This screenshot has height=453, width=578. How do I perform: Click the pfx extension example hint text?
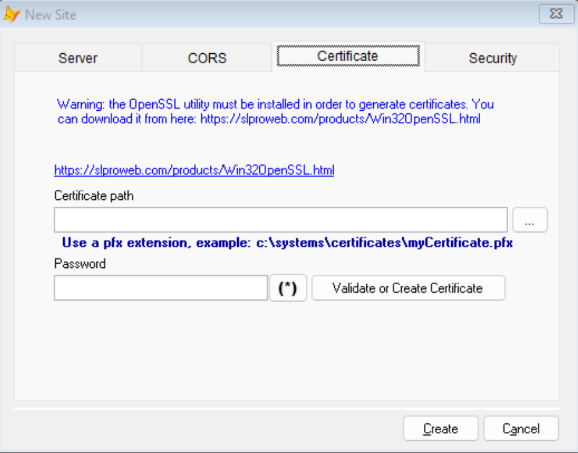pos(287,243)
